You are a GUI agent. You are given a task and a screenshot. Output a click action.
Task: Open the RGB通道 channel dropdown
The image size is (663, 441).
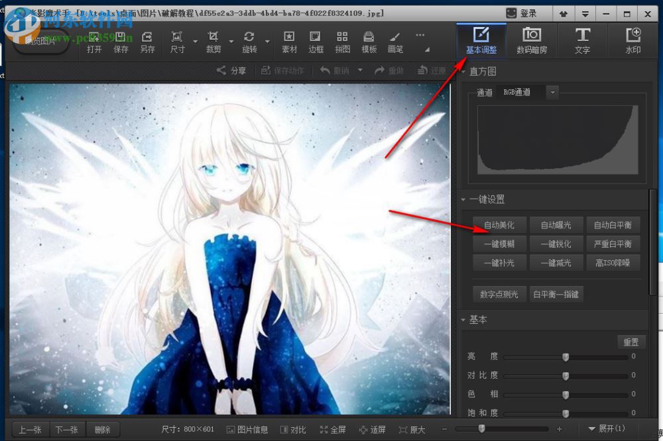[x=552, y=92]
